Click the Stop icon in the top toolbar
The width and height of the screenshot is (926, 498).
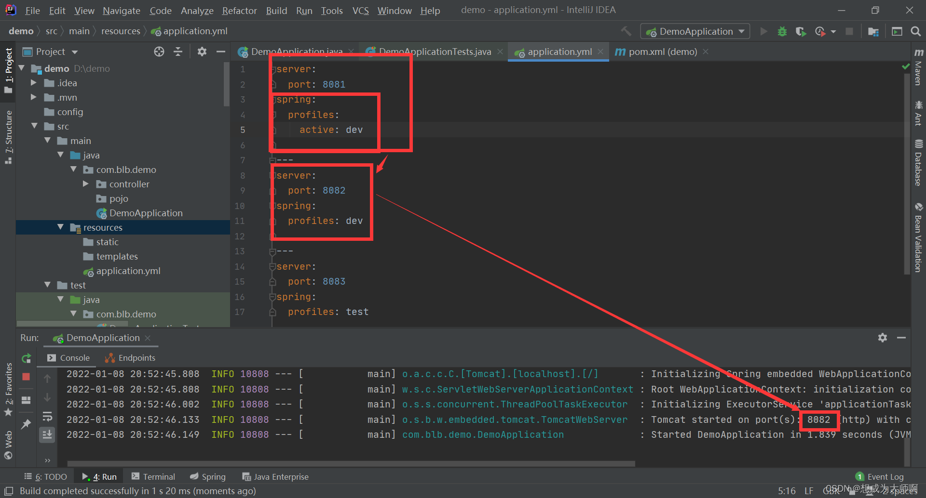point(849,31)
